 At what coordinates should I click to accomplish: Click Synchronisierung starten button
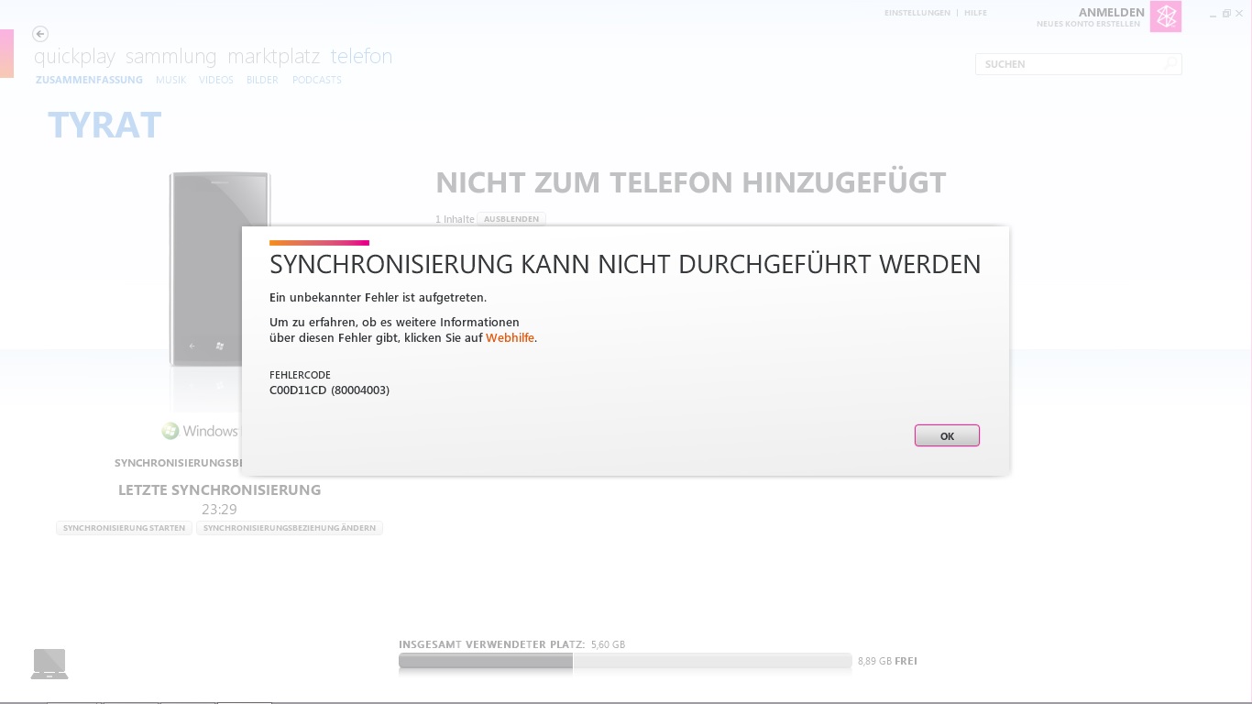[124, 528]
